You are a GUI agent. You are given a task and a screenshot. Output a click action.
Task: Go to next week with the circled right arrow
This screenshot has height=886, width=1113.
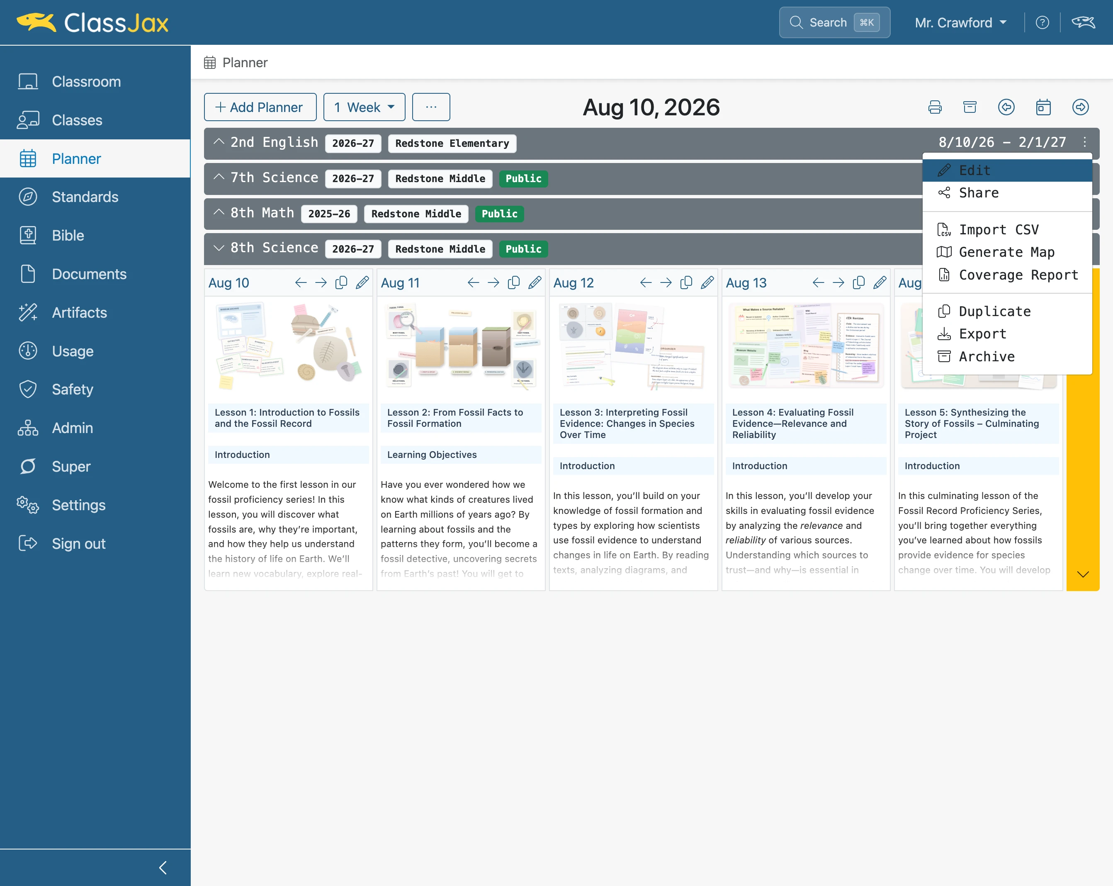coord(1081,107)
